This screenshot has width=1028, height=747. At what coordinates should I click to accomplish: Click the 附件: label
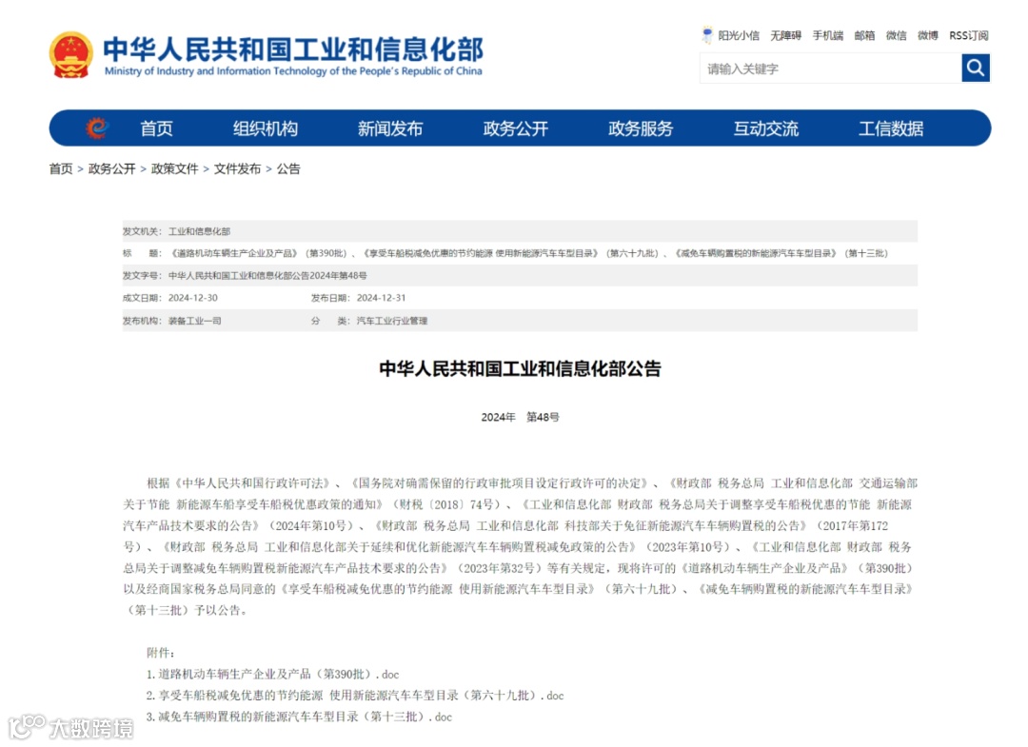point(160,653)
